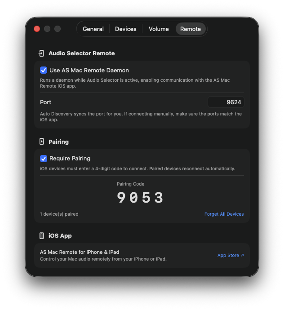This screenshot has height=310, width=284.
Task: Click the 'Port' label
Action: (45, 102)
